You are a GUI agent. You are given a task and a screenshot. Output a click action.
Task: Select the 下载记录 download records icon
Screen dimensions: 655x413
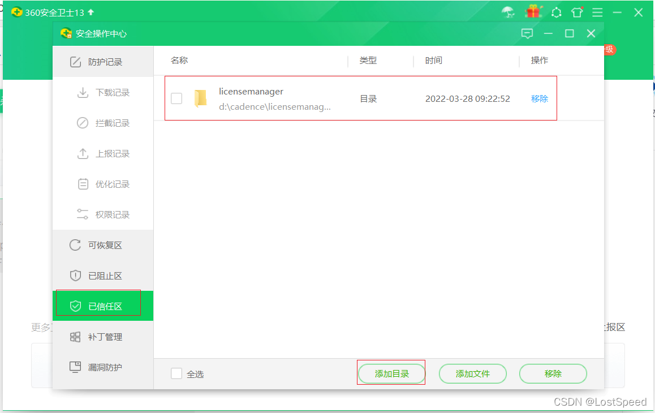(84, 92)
